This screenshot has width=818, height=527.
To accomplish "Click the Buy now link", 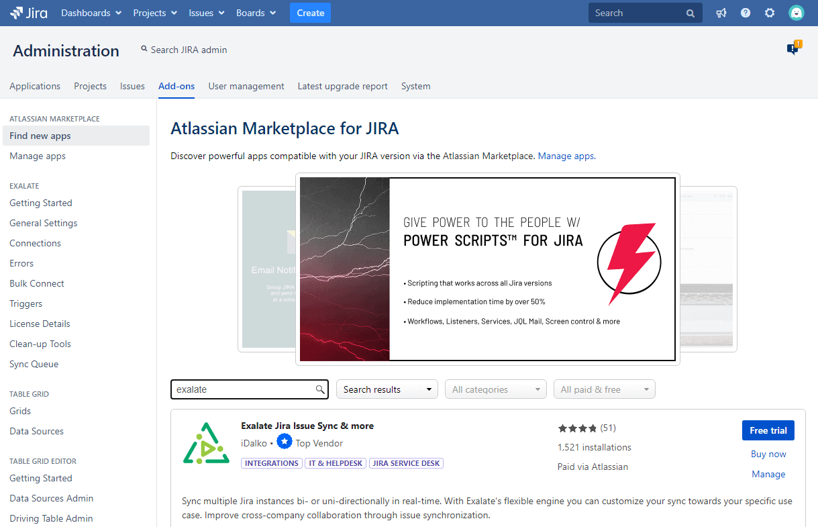I will (x=768, y=454).
